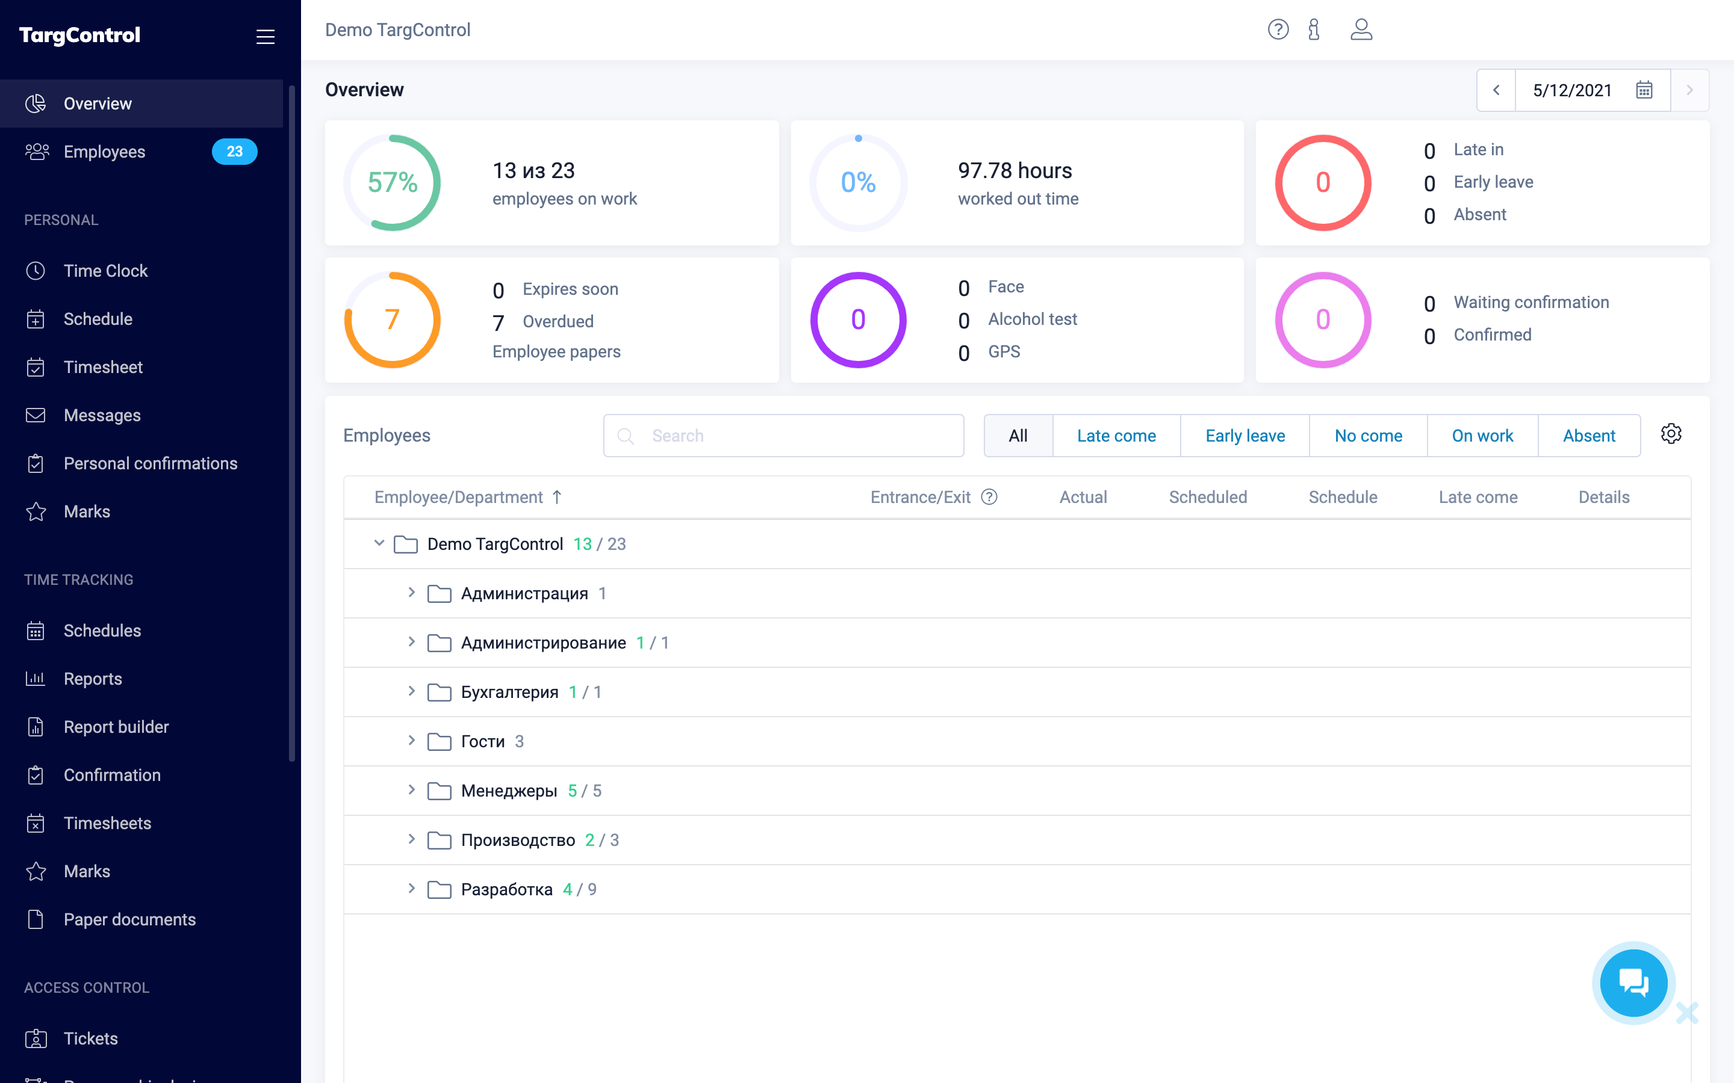Open Time Clock in sidebar
This screenshot has width=1734, height=1083.
[x=105, y=271]
